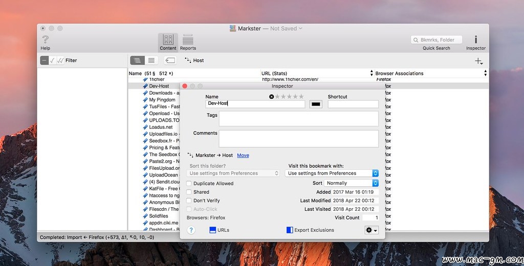Select the My Pingdom bookmark
Screen dimensions: 524x266
click(x=162, y=100)
